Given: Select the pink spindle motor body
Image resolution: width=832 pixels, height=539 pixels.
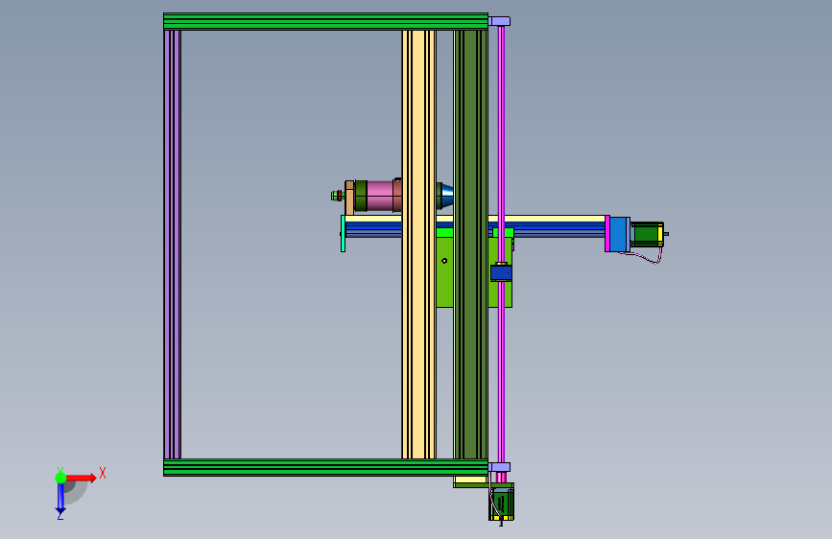Looking at the screenshot, I should (x=381, y=196).
